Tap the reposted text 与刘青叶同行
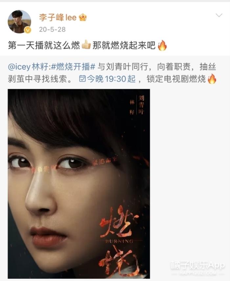Image resolution: width=230 pixels, height=281 pixels. pos(123,67)
